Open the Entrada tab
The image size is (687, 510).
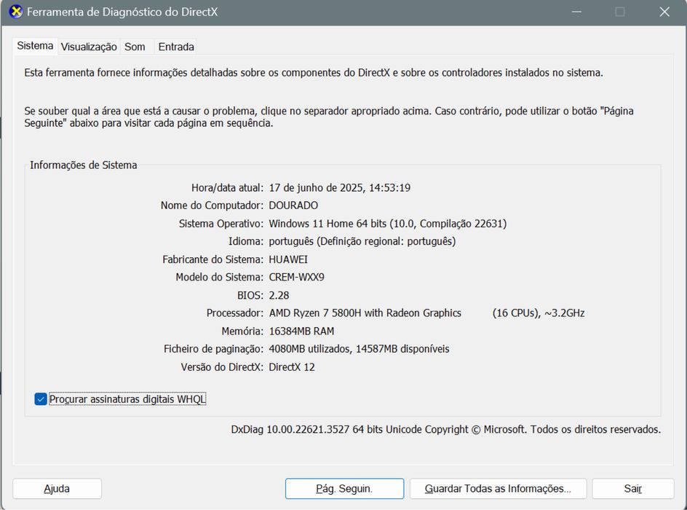tap(176, 47)
